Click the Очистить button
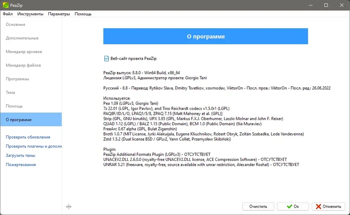 coord(258,207)
